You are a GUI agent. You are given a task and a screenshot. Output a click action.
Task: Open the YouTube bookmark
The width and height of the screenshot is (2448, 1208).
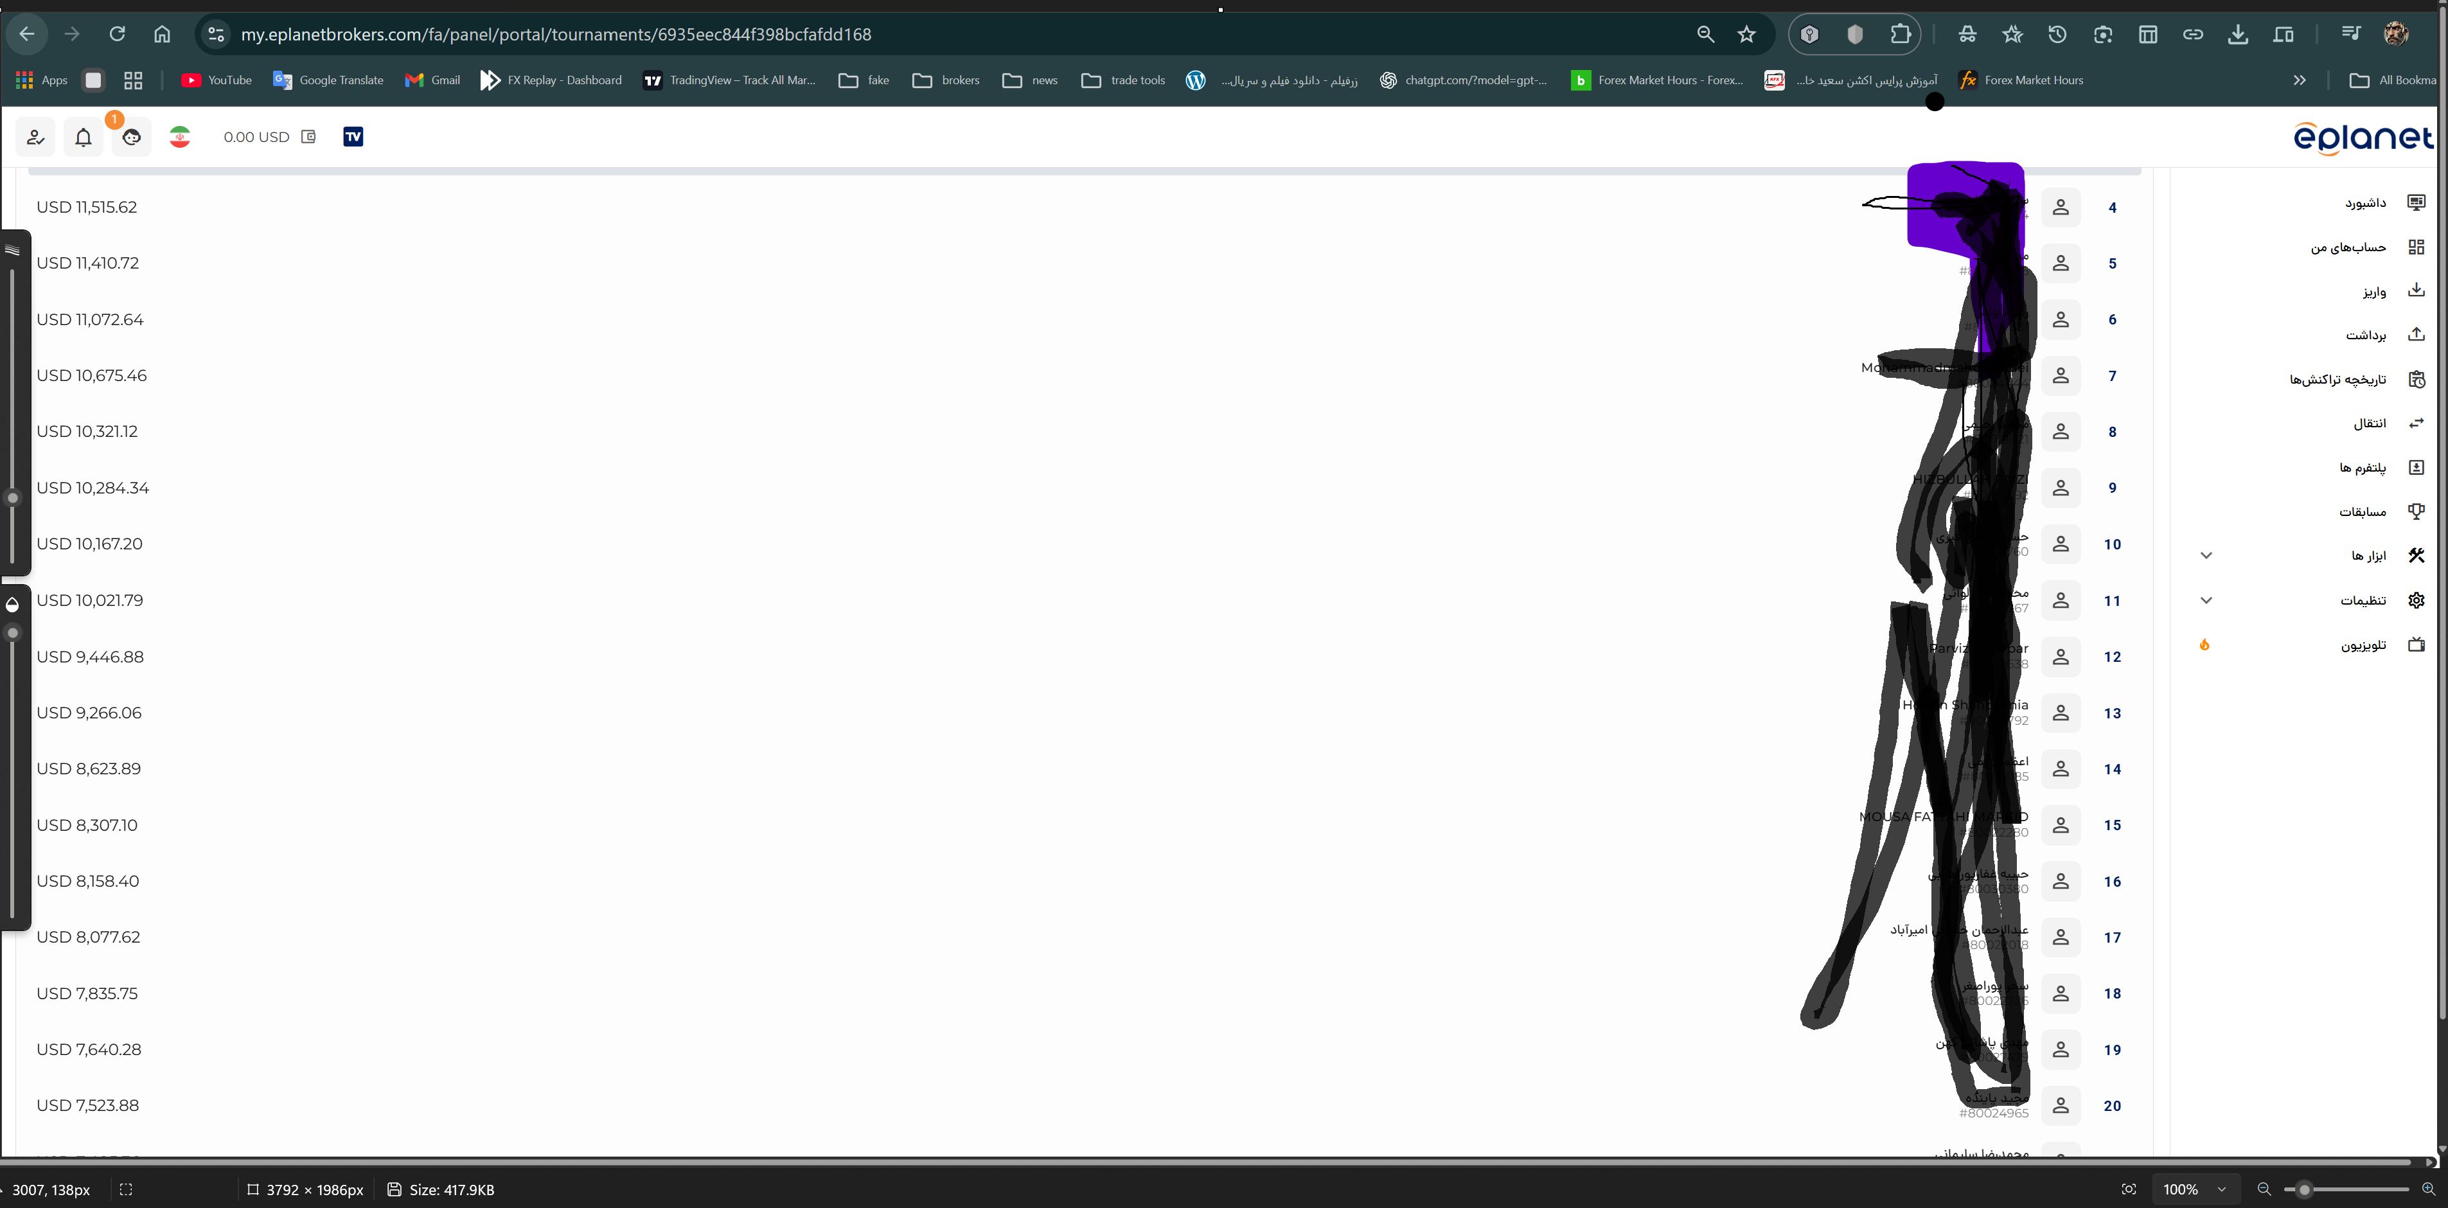(x=217, y=81)
